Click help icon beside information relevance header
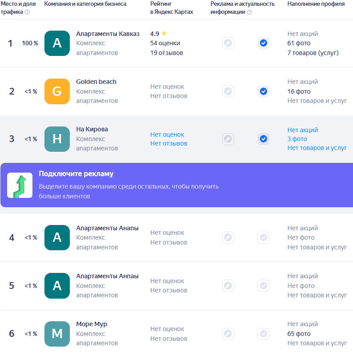 pos(249,12)
